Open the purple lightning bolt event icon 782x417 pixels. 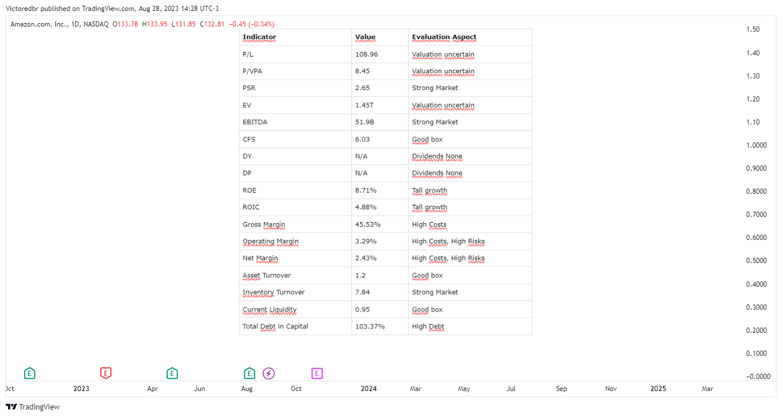pos(269,374)
